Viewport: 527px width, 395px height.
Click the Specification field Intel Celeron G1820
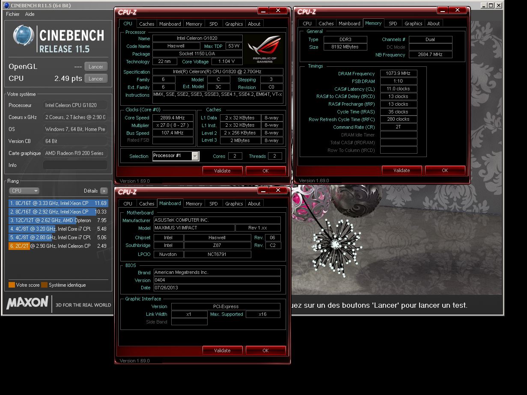tap(218, 72)
